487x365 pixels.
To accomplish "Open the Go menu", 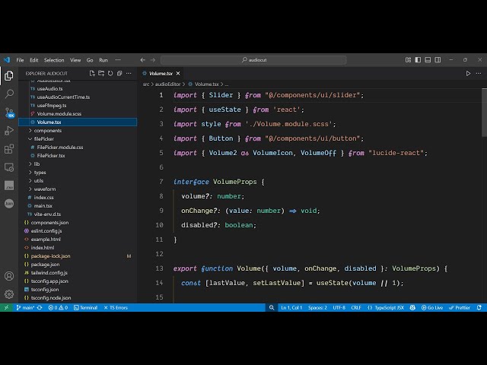I will point(90,60).
